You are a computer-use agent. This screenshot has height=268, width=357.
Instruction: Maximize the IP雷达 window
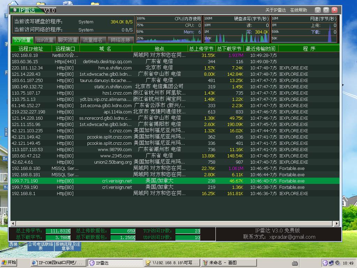tap(326, 10)
